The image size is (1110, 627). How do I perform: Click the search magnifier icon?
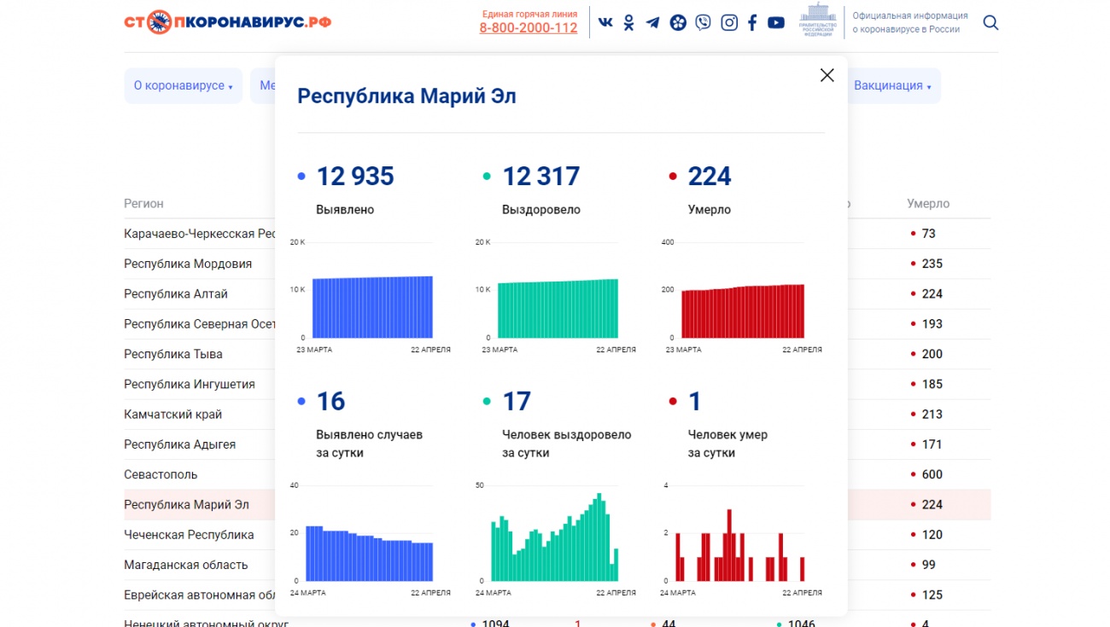990,23
